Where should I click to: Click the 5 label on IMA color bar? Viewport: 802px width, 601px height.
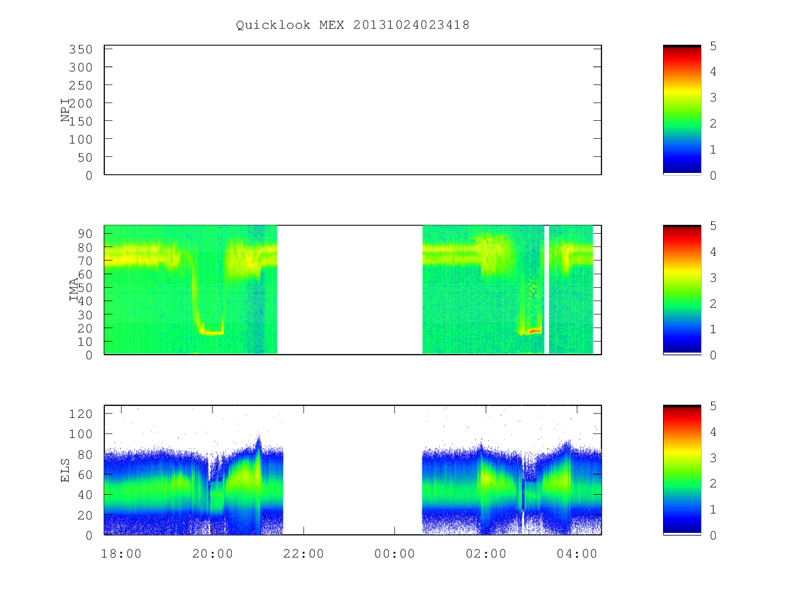(713, 226)
